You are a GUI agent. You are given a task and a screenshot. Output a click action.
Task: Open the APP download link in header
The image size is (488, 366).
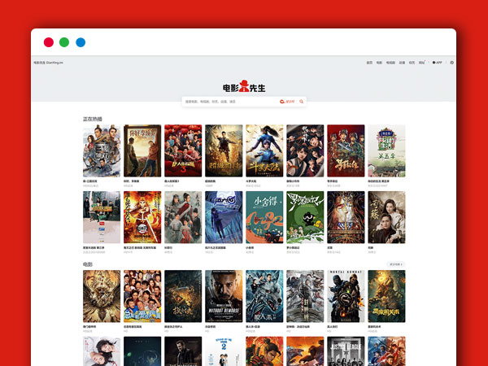(x=437, y=62)
